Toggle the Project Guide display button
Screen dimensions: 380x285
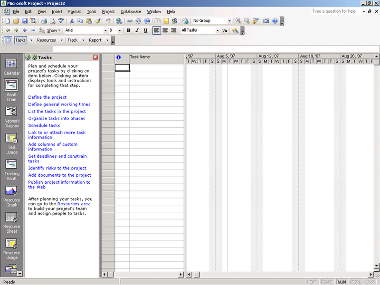(8, 40)
